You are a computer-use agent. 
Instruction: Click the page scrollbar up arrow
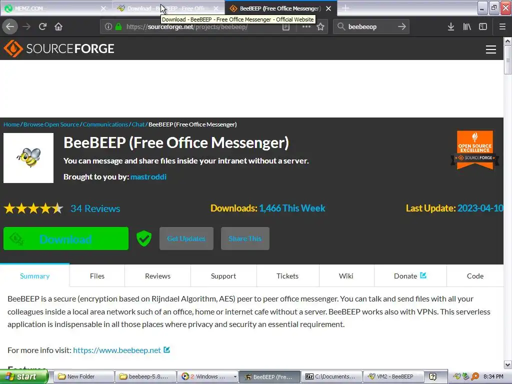tap(507, 41)
